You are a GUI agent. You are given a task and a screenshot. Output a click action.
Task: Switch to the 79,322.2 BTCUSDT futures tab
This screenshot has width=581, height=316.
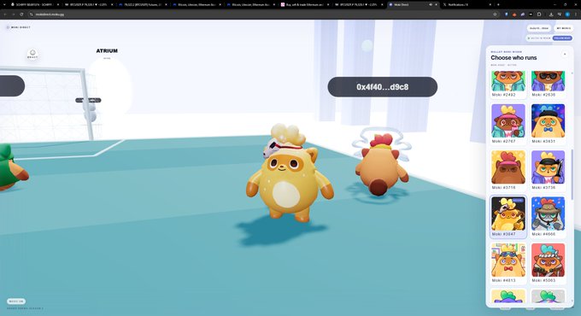point(143,5)
